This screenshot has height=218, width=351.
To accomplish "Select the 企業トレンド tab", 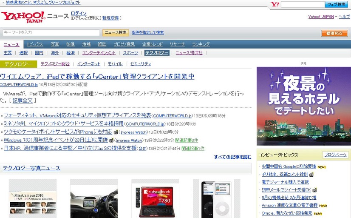I will click(x=153, y=44).
